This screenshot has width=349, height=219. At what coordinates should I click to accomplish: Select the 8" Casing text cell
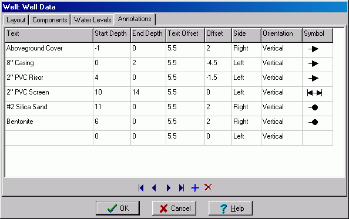click(x=49, y=65)
